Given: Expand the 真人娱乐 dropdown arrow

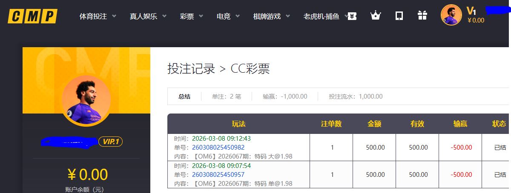Looking at the screenshot, I should 164,17.
